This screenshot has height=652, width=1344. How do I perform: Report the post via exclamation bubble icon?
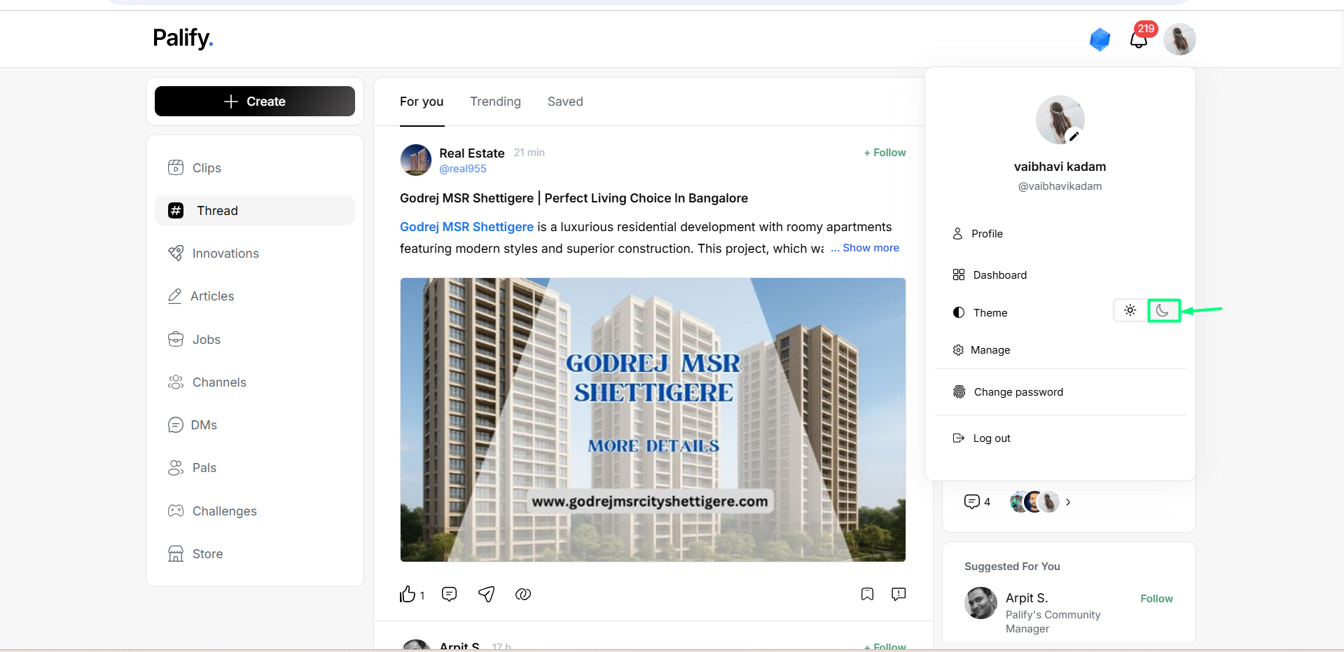tap(899, 595)
